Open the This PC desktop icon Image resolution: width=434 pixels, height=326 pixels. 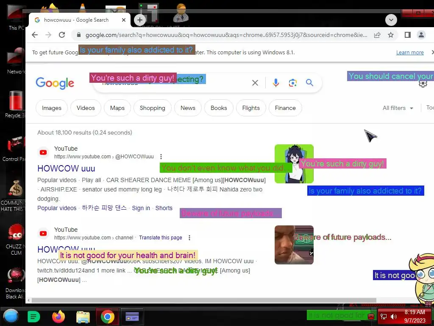click(x=16, y=17)
